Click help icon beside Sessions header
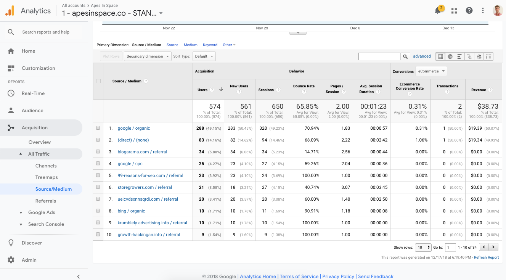This screenshot has width=506, height=280. click(x=278, y=90)
